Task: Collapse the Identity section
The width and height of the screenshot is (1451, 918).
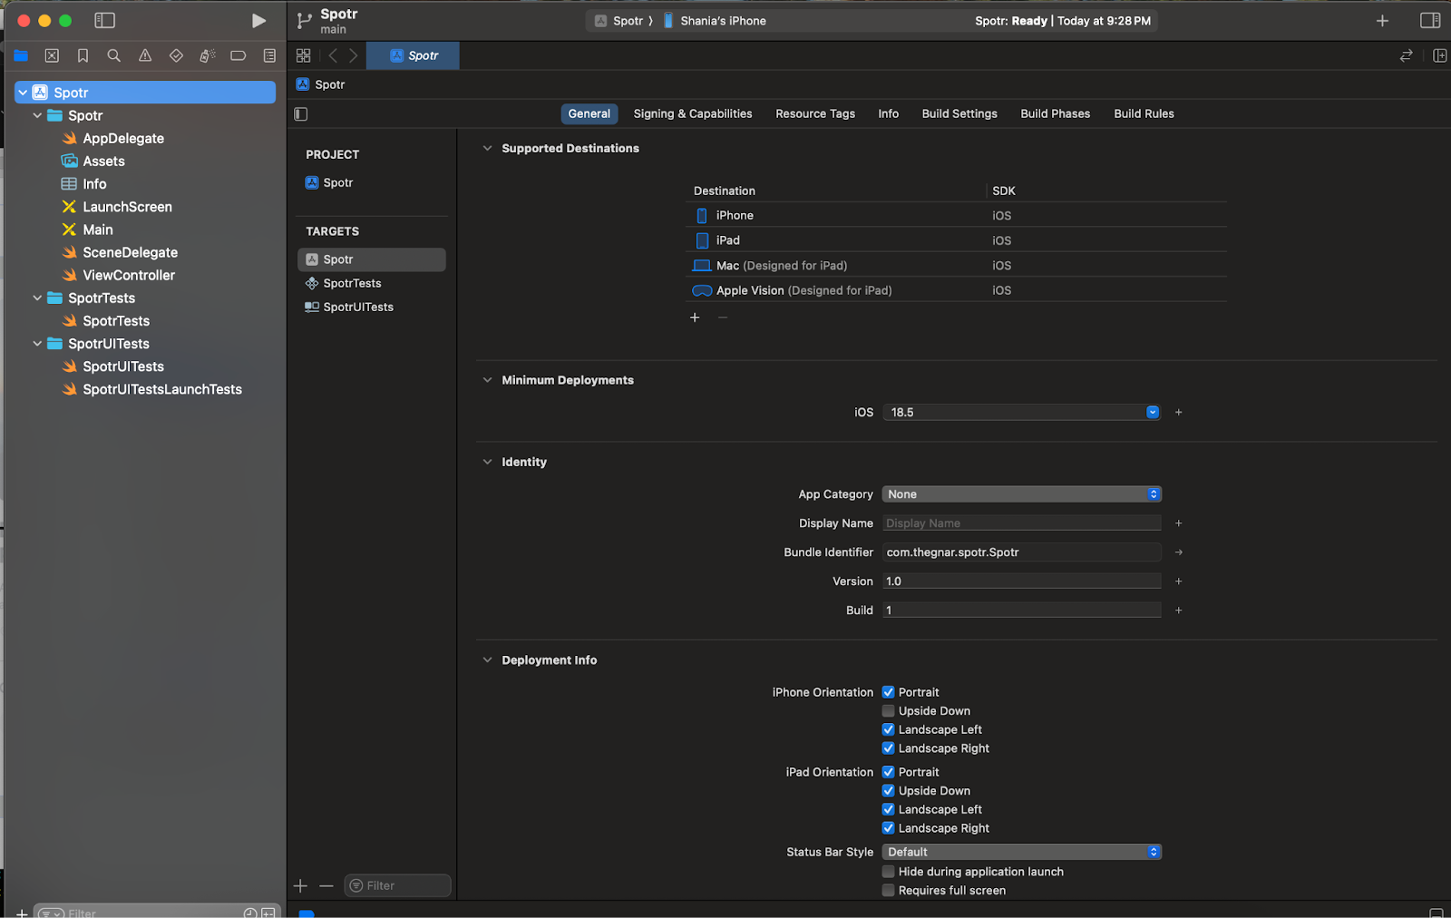Action: [x=487, y=462]
